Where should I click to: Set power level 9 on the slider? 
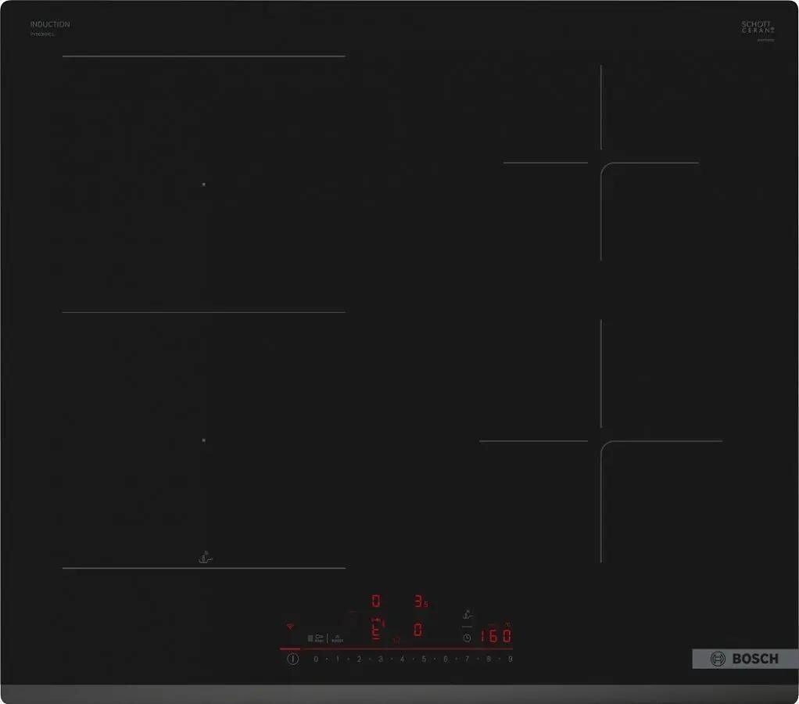tap(510, 659)
